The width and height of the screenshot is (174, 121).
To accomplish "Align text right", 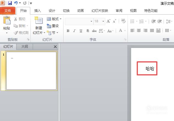I will click(x=145, y=31).
